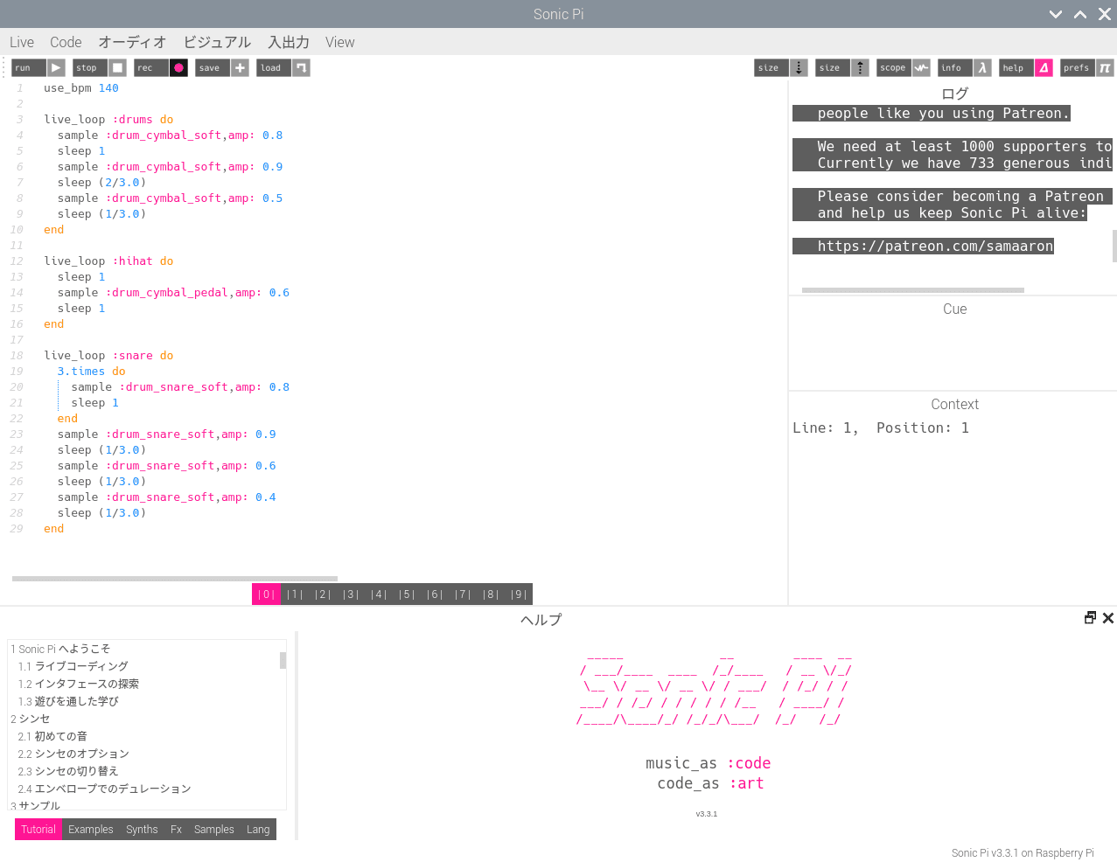Viewport: 1117px width, 862px height.
Task: Open the Live menu
Action: (x=22, y=42)
